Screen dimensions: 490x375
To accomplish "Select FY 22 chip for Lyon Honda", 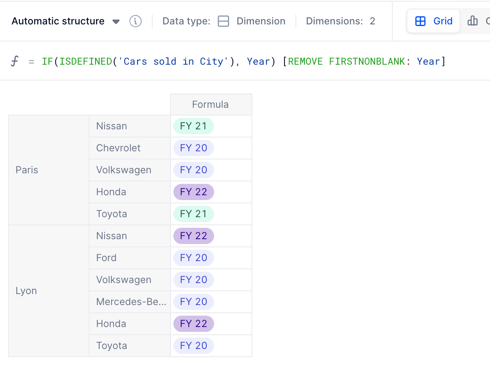I will [x=194, y=324].
